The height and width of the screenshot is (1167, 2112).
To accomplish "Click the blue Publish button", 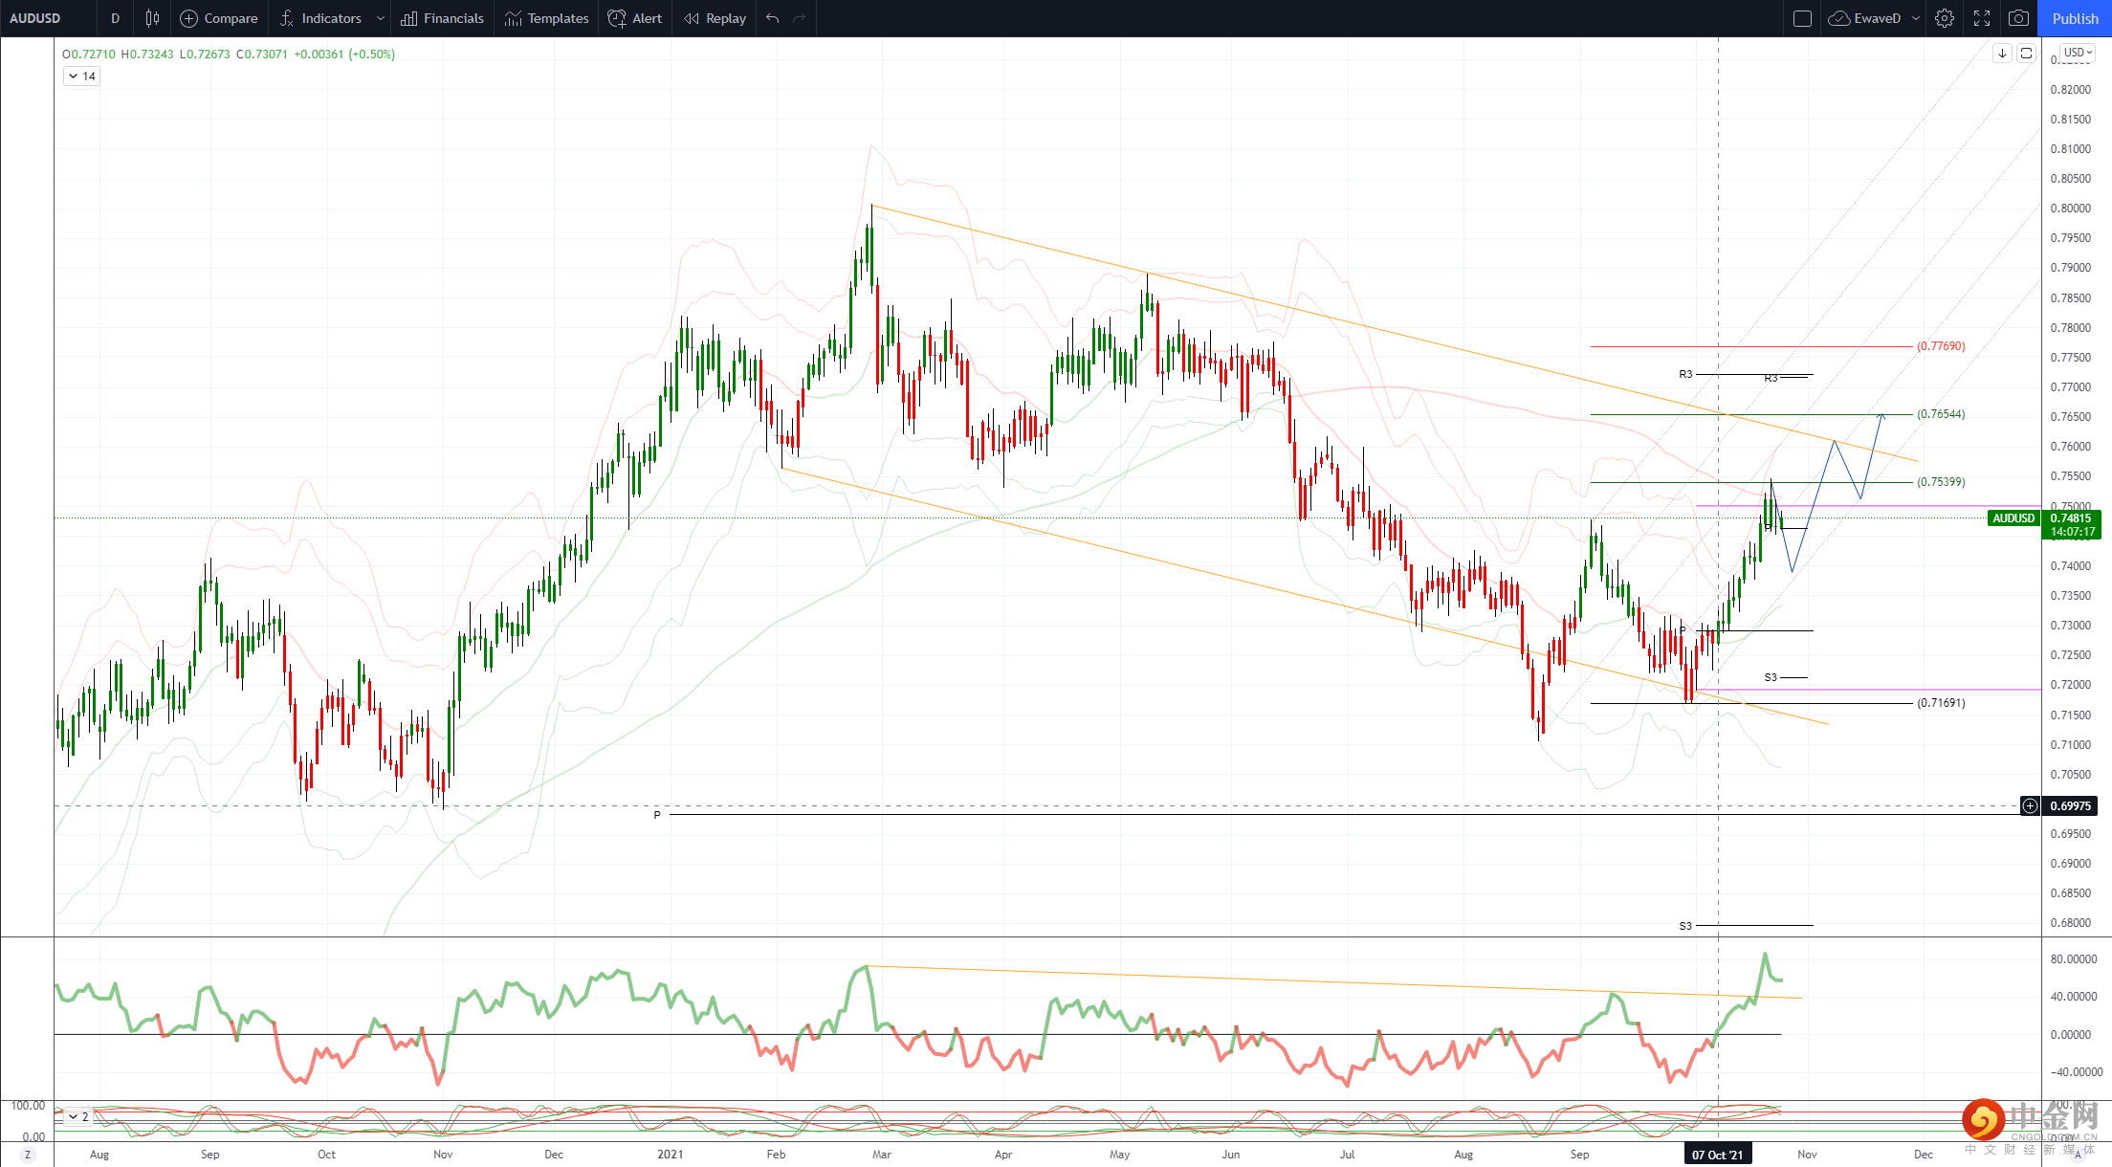I will pos(2075,18).
